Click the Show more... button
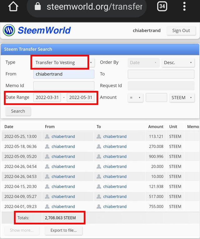Viewport: 200px width, 239px height. click(22, 230)
